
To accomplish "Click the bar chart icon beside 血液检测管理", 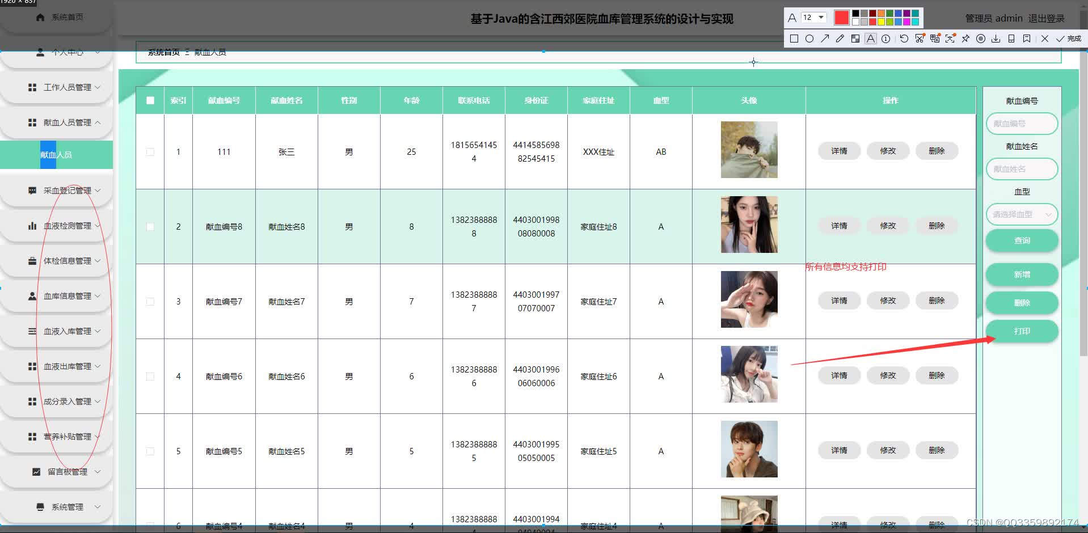I will (32, 226).
